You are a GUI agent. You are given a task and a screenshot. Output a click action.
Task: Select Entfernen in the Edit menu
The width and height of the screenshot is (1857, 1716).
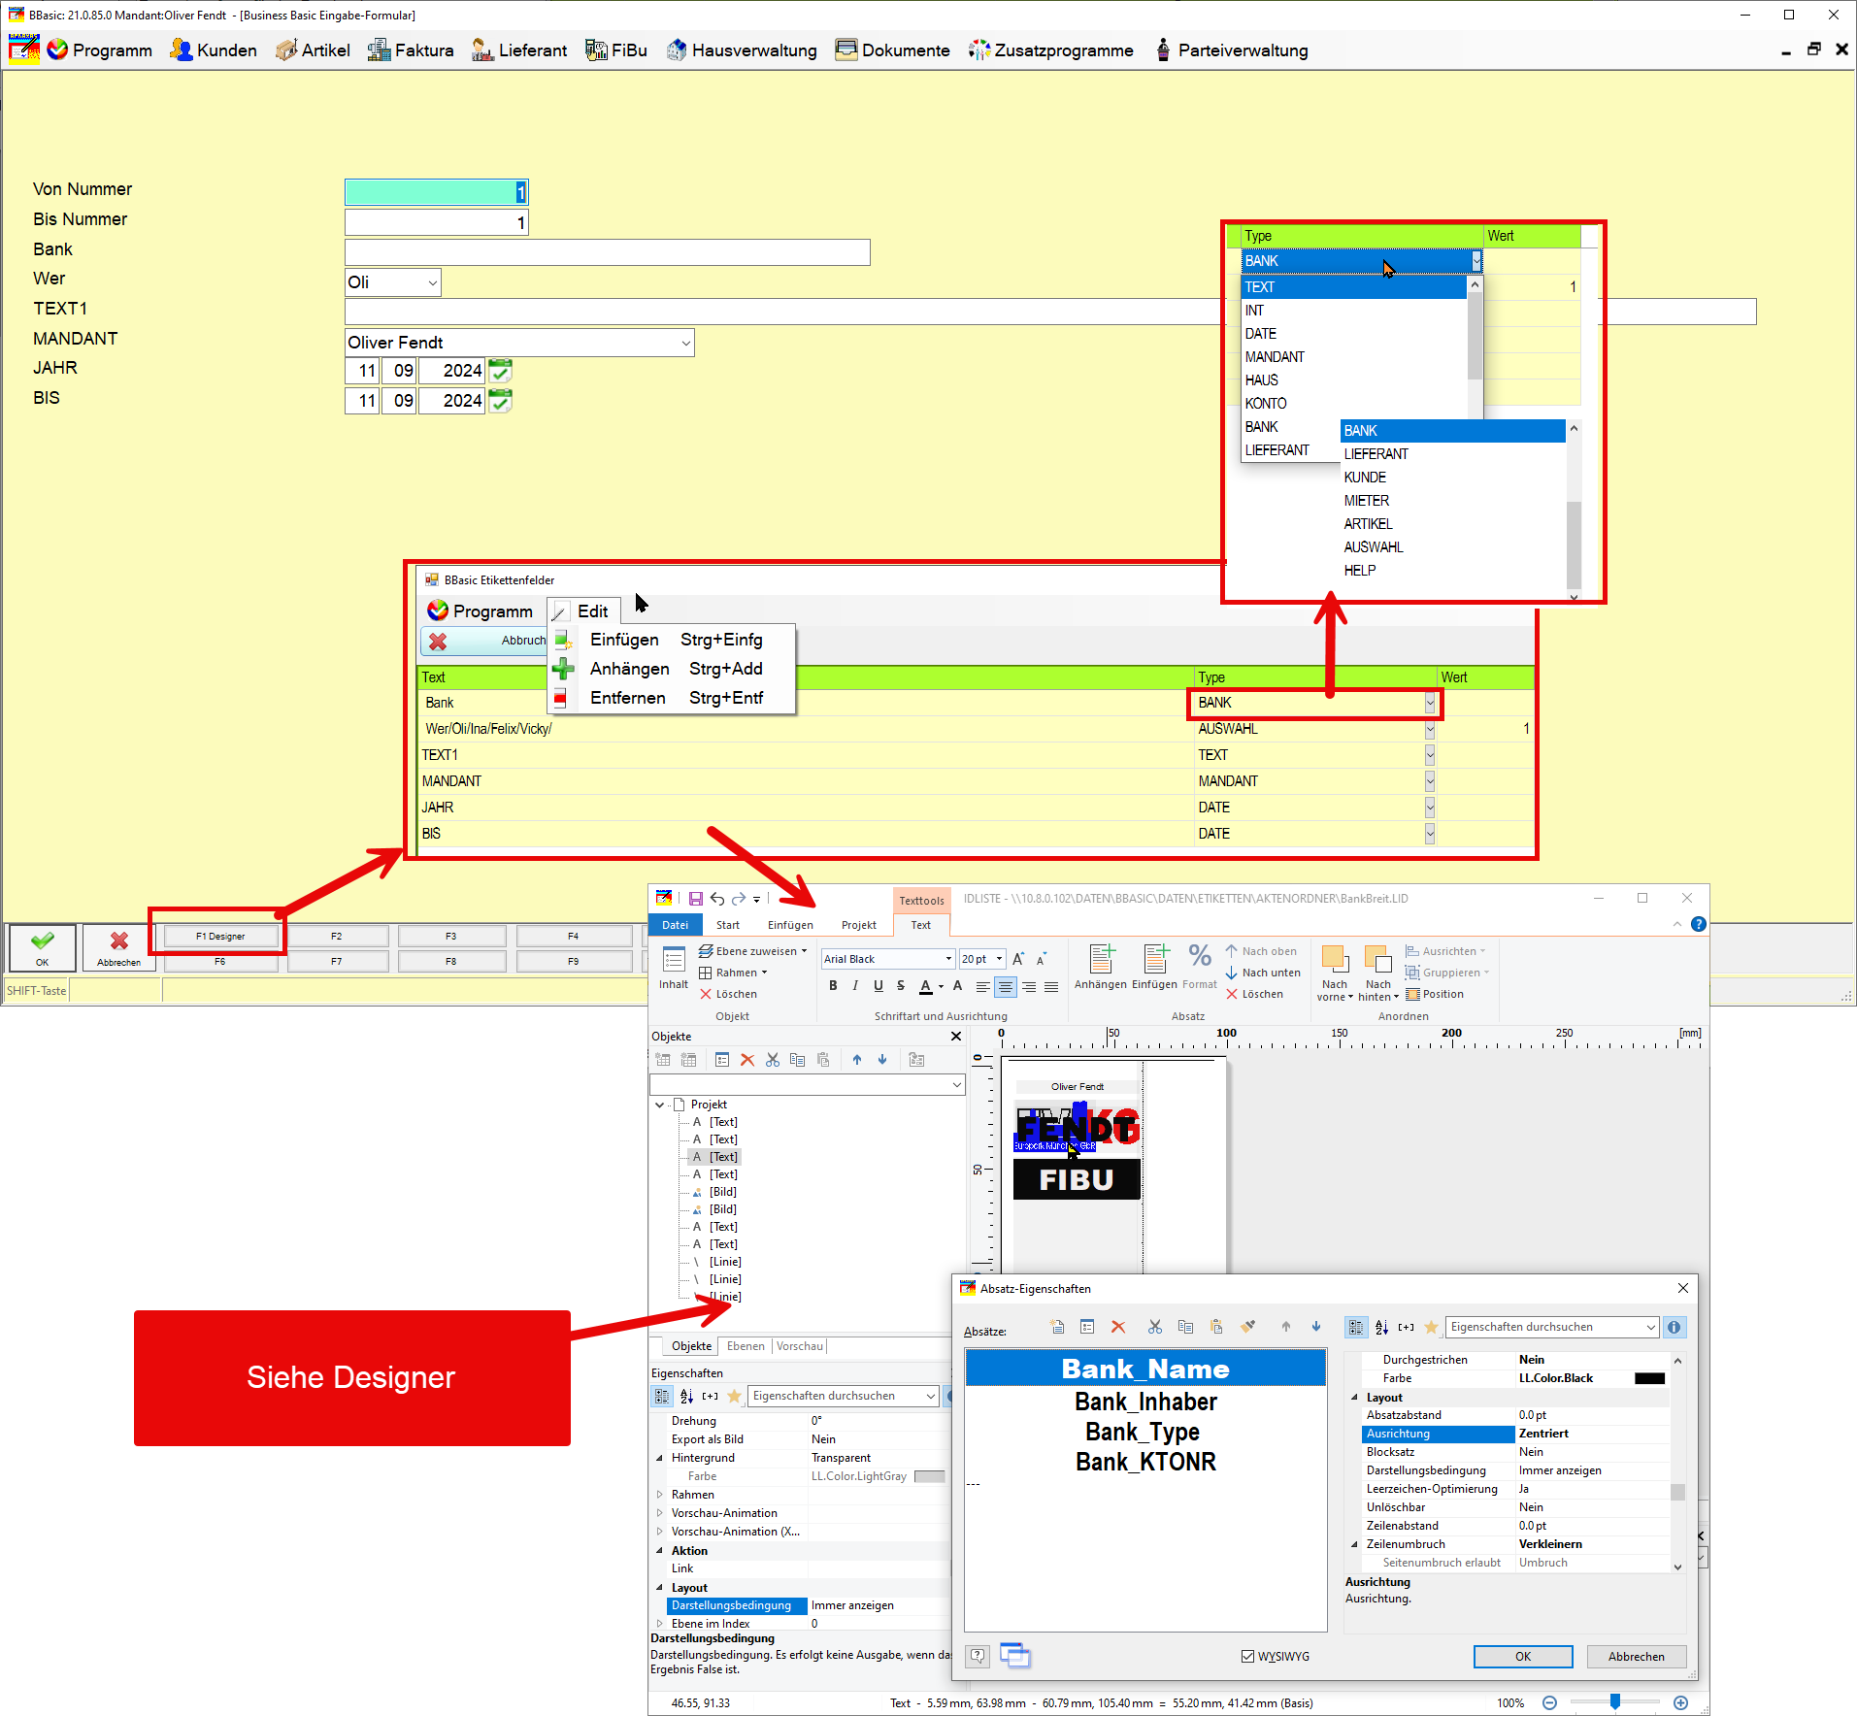pyautogui.click(x=673, y=698)
